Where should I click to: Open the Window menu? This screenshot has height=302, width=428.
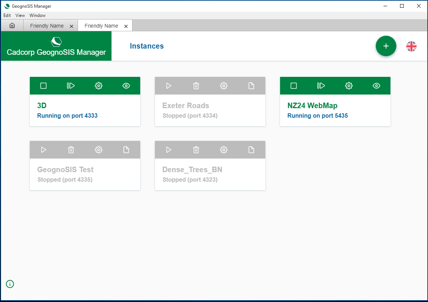pos(38,15)
